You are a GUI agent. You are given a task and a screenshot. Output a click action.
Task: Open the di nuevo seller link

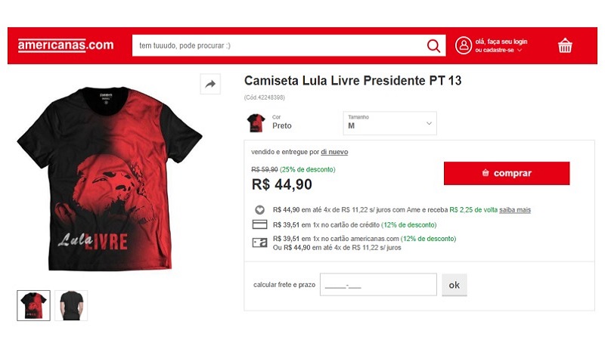[334, 152]
